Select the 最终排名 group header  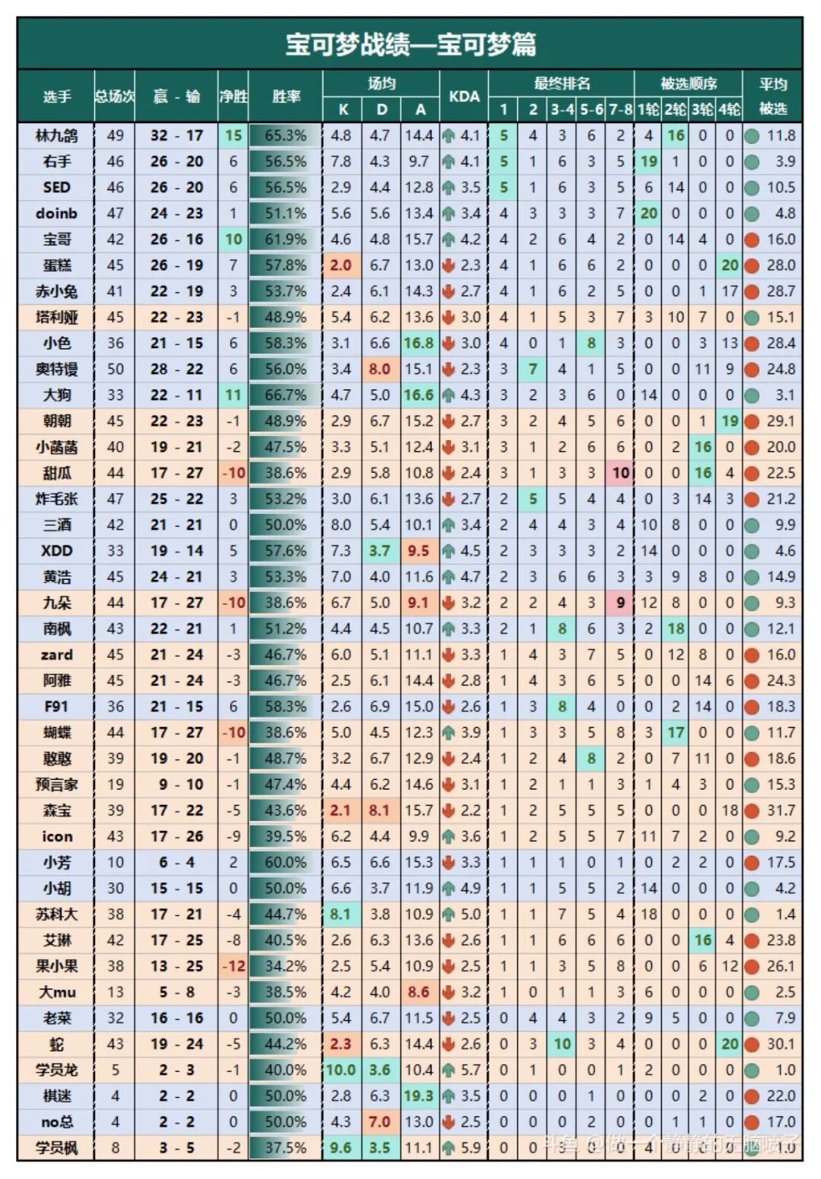(x=562, y=84)
